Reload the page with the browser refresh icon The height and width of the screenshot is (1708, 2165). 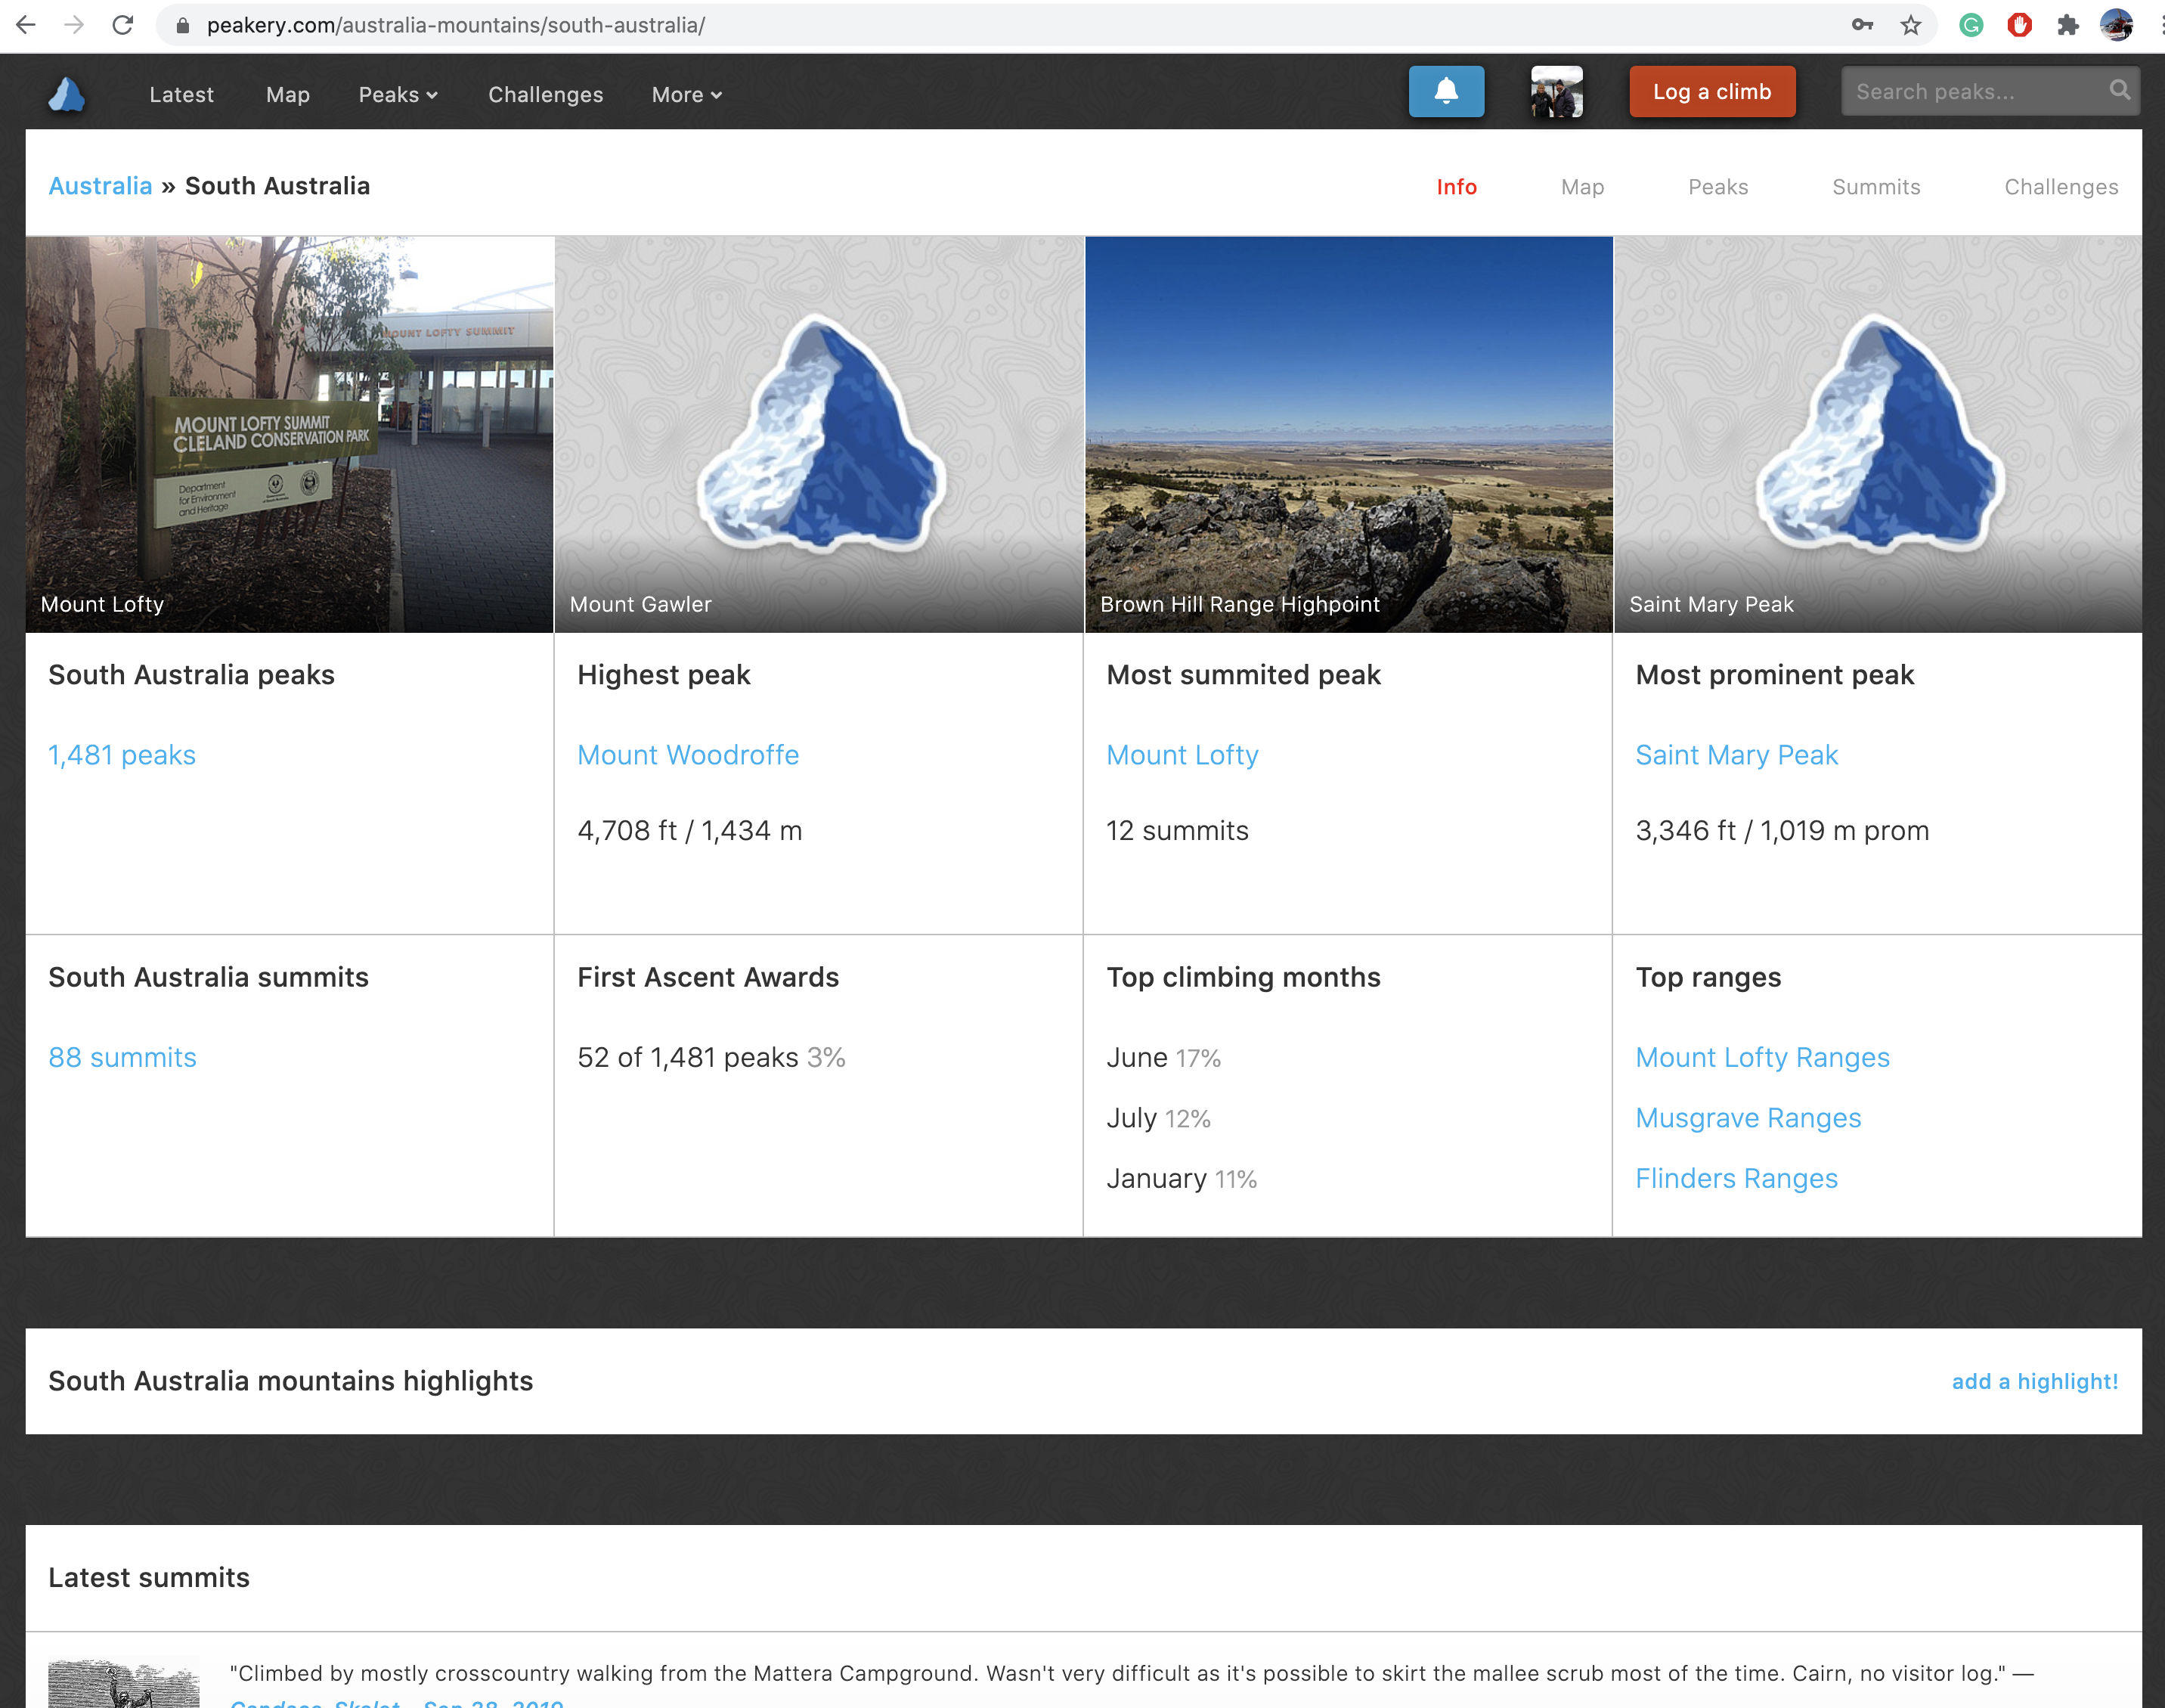tap(123, 25)
